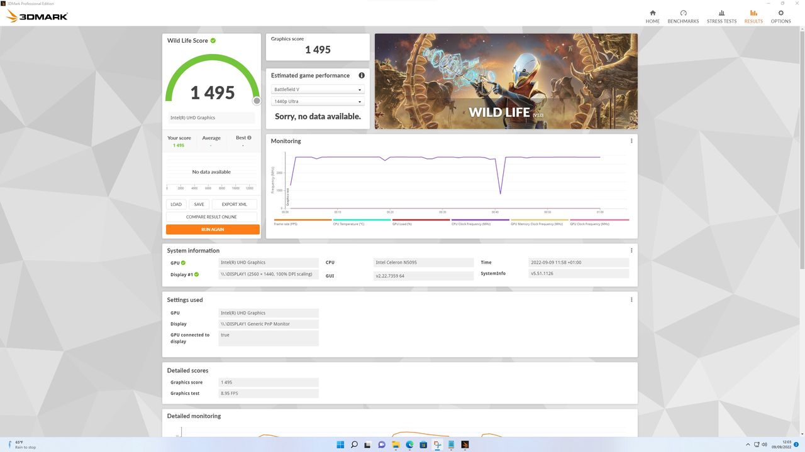Click the 8.95 FPS graphics test value
Image resolution: width=805 pixels, height=452 pixels.
click(269, 394)
